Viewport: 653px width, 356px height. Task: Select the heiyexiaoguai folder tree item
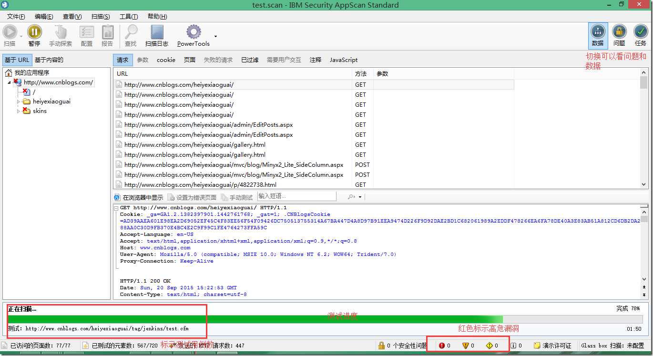(51, 102)
